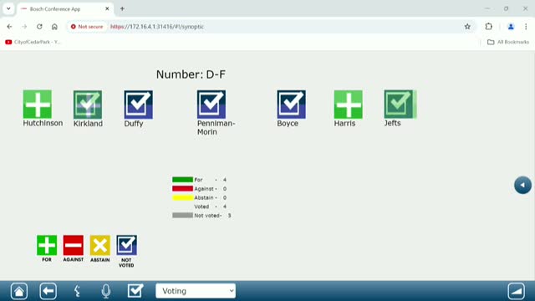The image size is (535, 301).
Task: Select the red Against legend swatch
Action: pos(182,189)
